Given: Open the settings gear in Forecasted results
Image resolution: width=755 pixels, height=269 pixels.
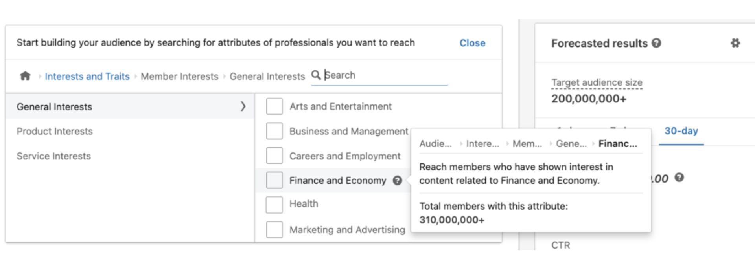Looking at the screenshot, I should click(735, 44).
